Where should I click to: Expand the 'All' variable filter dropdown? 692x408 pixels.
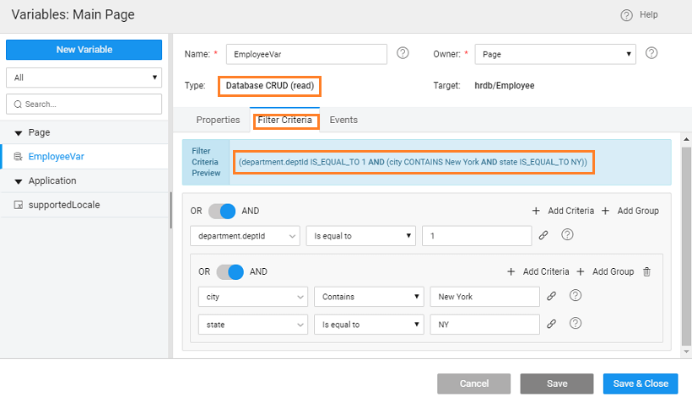click(x=84, y=78)
